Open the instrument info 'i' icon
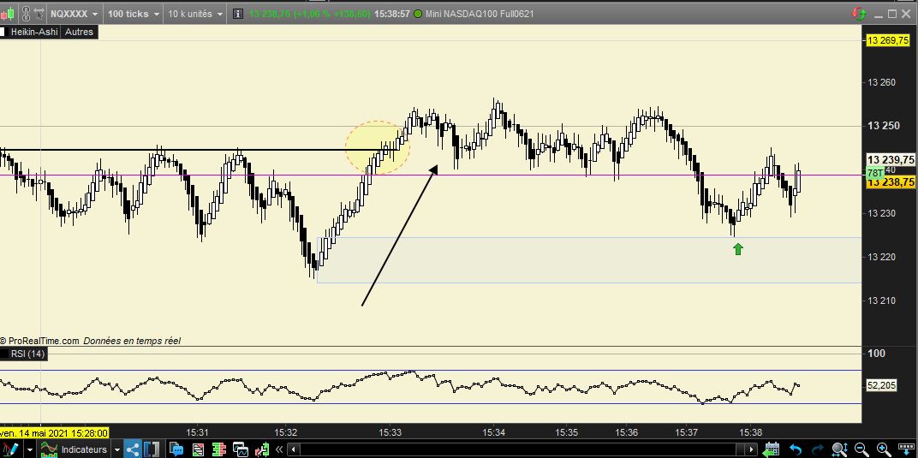The height and width of the screenshot is (458, 918). 238,14
